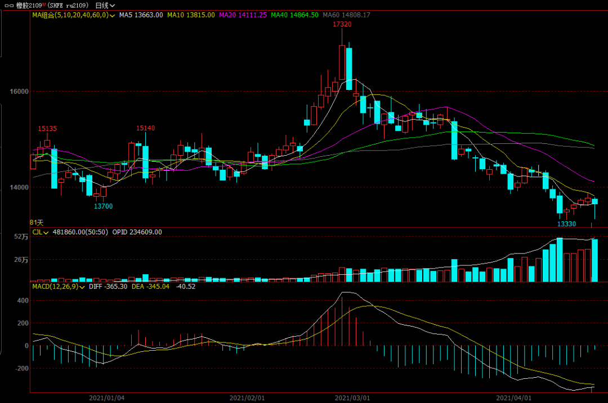
Task: Click the 13330 low price label
Action: pos(566,224)
